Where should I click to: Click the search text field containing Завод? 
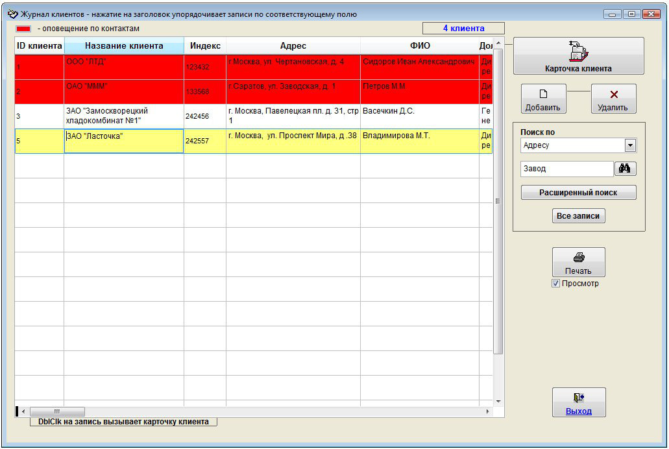point(566,169)
